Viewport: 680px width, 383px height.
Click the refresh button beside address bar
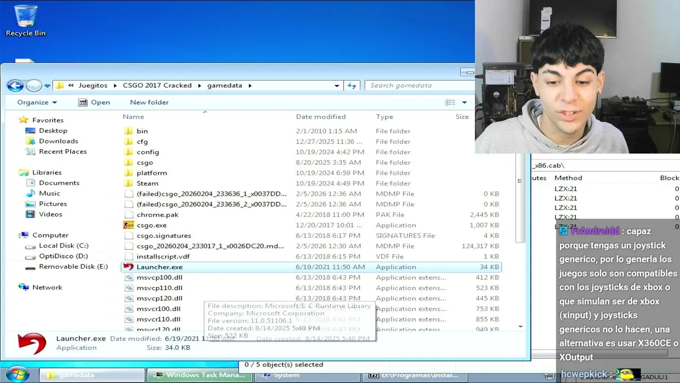point(352,85)
